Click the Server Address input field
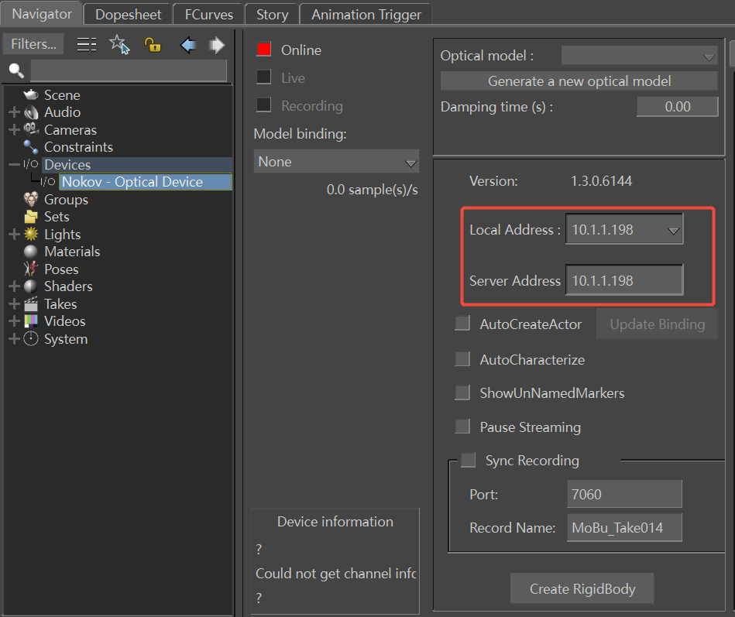Viewport: 735px width, 617px height. coord(624,280)
